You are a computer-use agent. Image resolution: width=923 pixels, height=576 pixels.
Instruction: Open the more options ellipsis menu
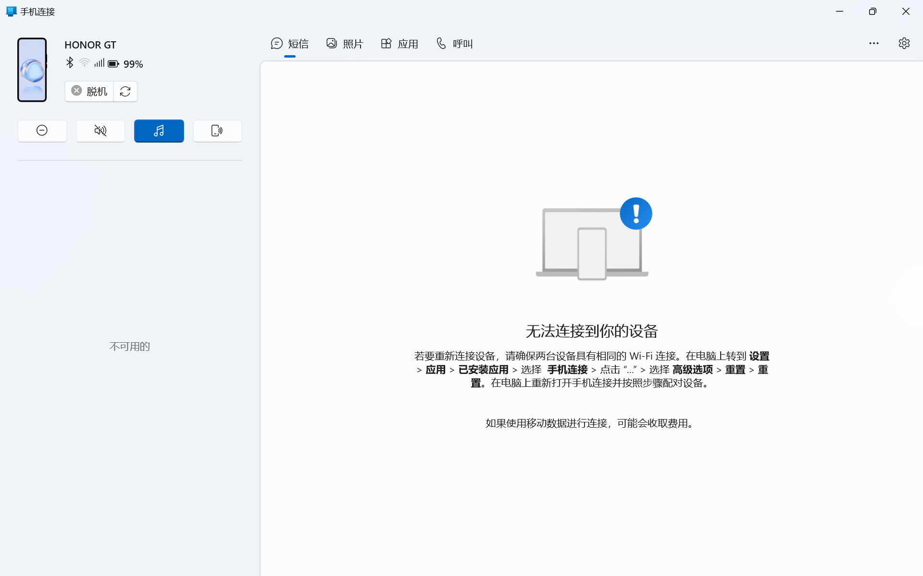(x=873, y=43)
